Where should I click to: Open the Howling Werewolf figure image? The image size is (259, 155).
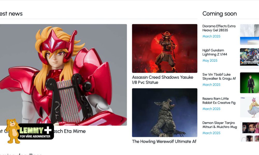click(164, 113)
